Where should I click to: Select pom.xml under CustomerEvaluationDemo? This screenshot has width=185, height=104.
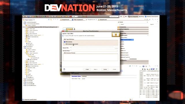coord(29,43)
